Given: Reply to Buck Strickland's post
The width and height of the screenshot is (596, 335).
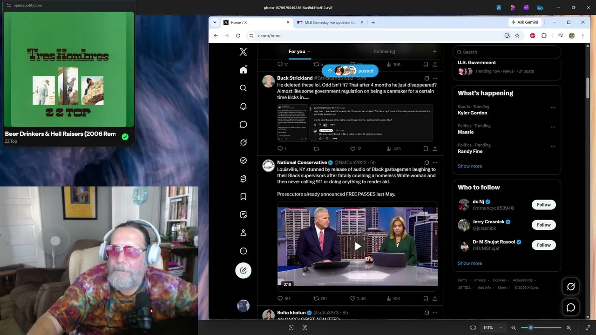Looking at the screenshot, I should tap(280, 149).
